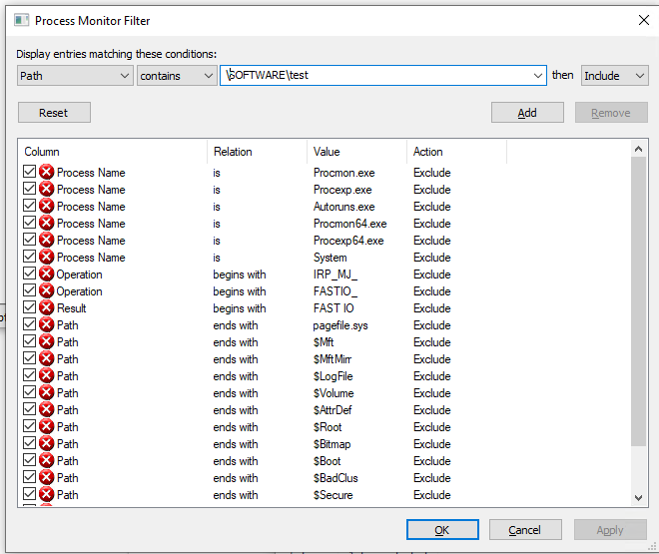Click red exclude icon for Procmon.exe row
This screenshot has width=659, height=554.
click(x=47, y=173)
